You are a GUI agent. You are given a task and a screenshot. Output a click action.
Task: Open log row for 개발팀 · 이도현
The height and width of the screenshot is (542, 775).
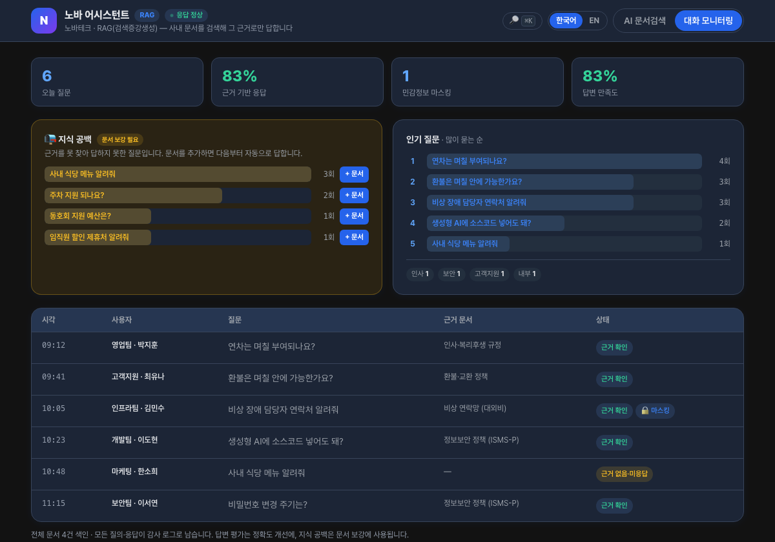pos(387,443)
